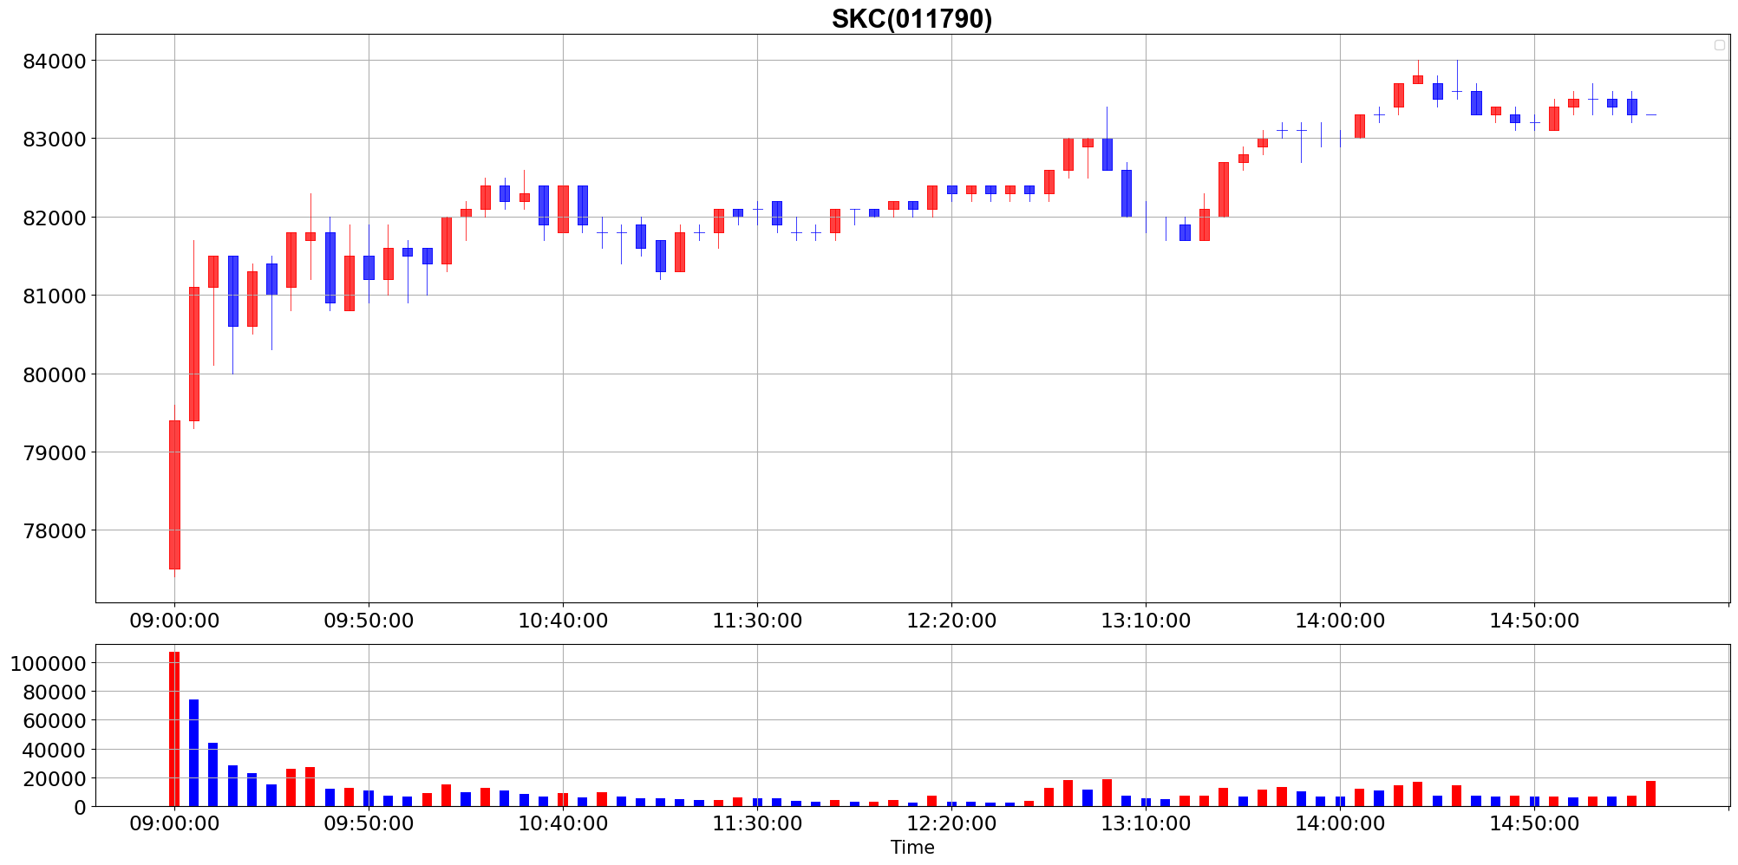The image size is (1738, 865).
Task: Click 10:40:00 under the volume chart
Action: (x=563, y=824)
